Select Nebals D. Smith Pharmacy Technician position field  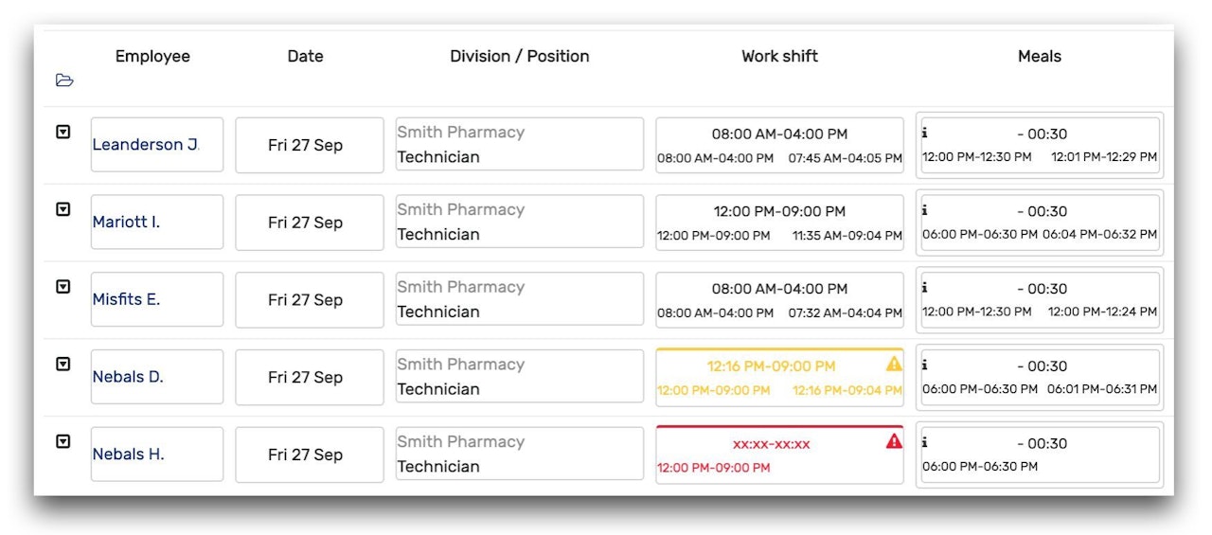519,377
